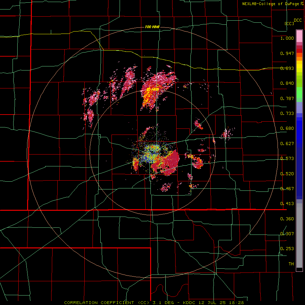Select the 0.893 scale value

point(287,68)
